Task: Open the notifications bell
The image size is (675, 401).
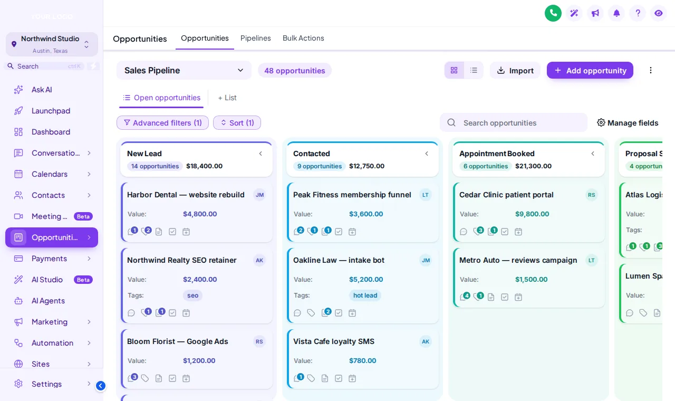Action: 616,13
